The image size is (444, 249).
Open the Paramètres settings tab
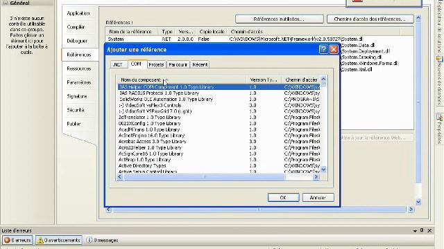click(79, 82)
